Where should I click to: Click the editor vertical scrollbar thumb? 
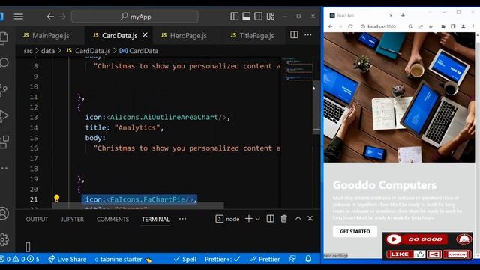point(316,107)
